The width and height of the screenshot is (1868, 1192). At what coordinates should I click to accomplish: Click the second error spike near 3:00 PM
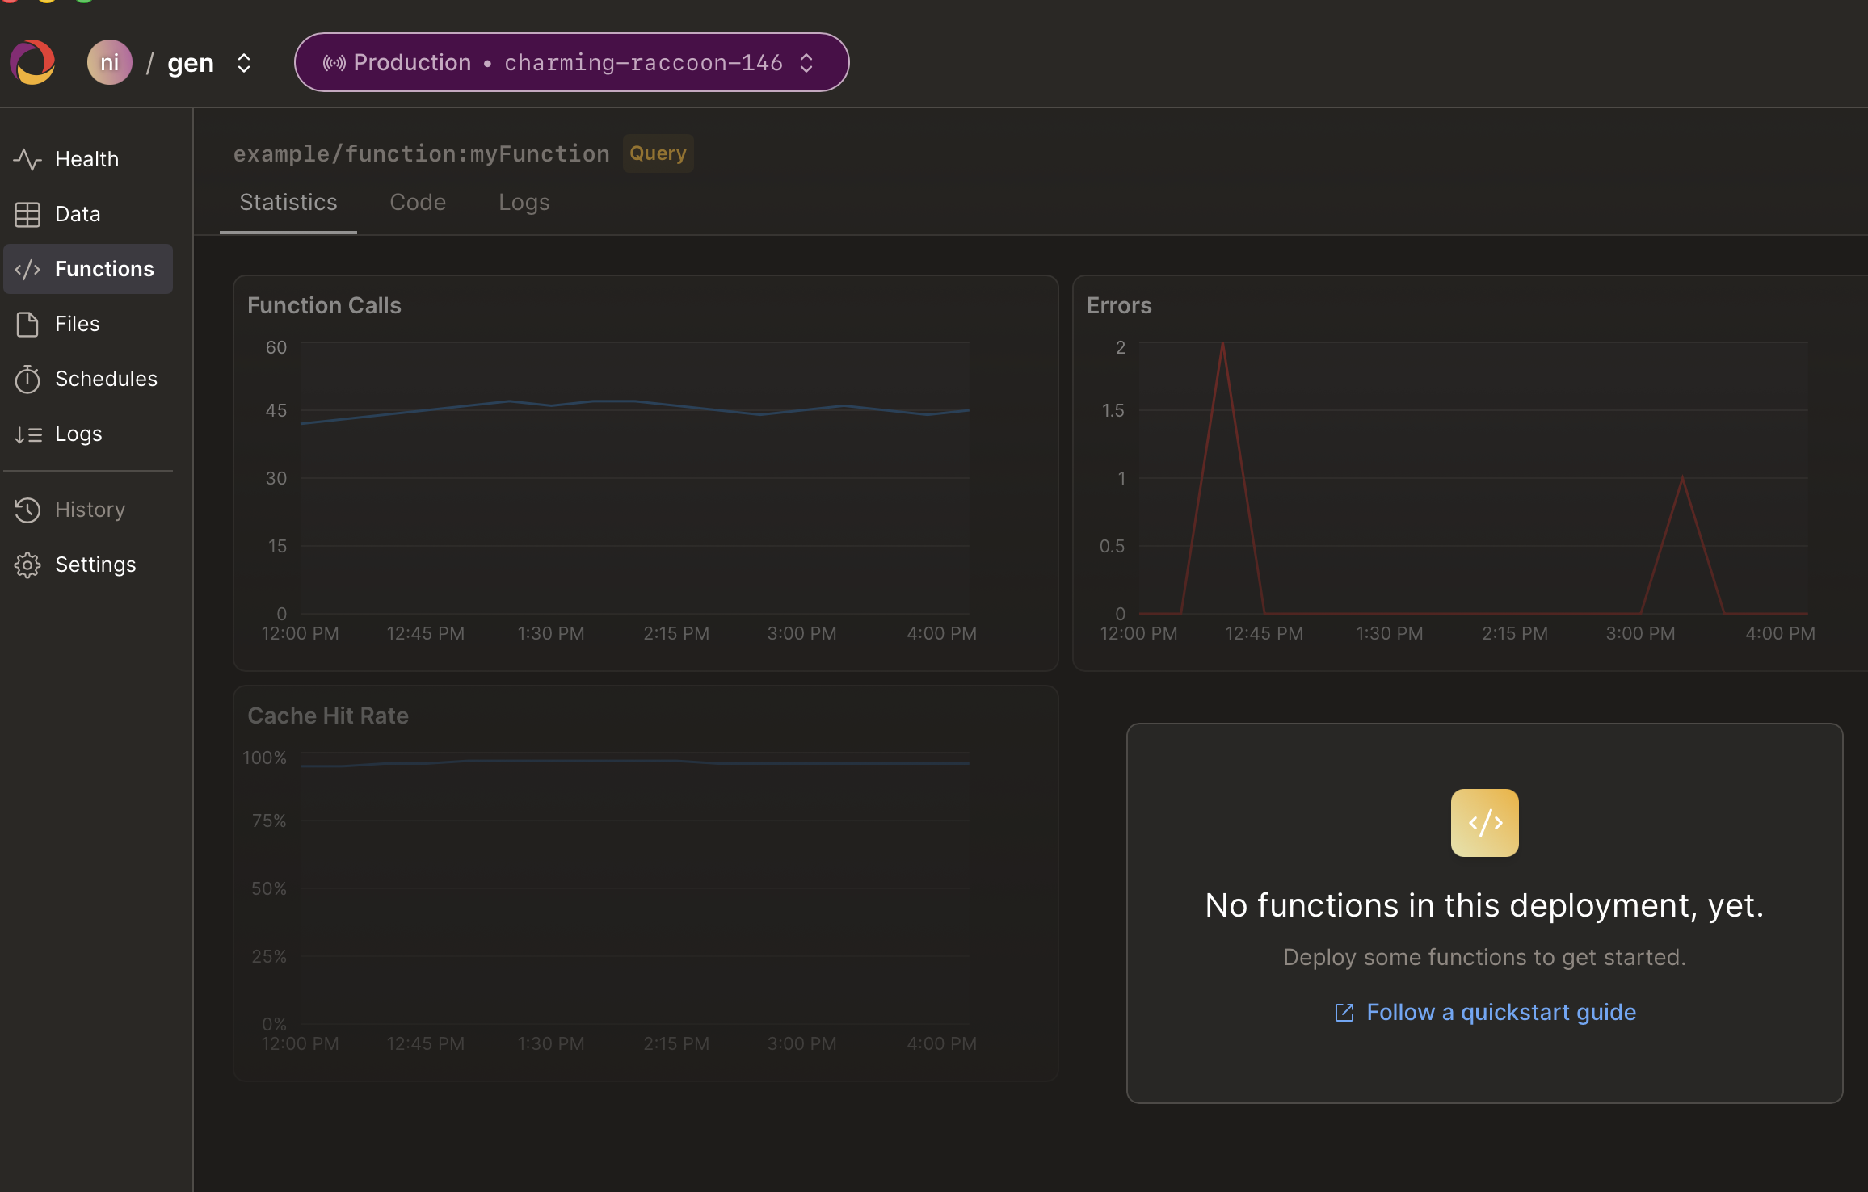point(1682,480)
